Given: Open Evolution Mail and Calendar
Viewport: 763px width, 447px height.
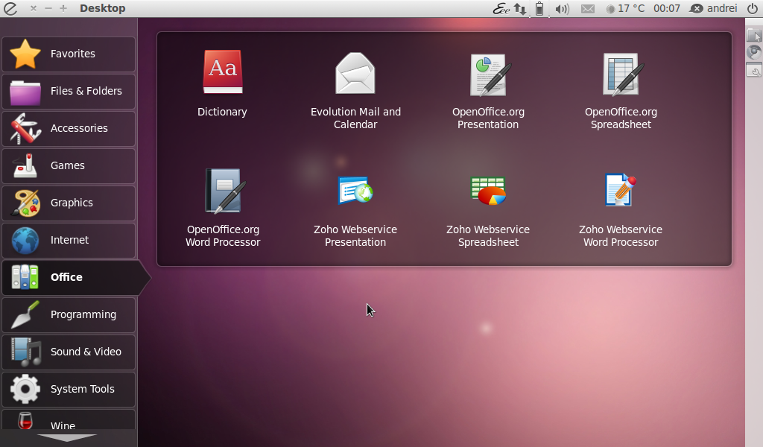Looking at the screenshot, I should coord(355,90).
